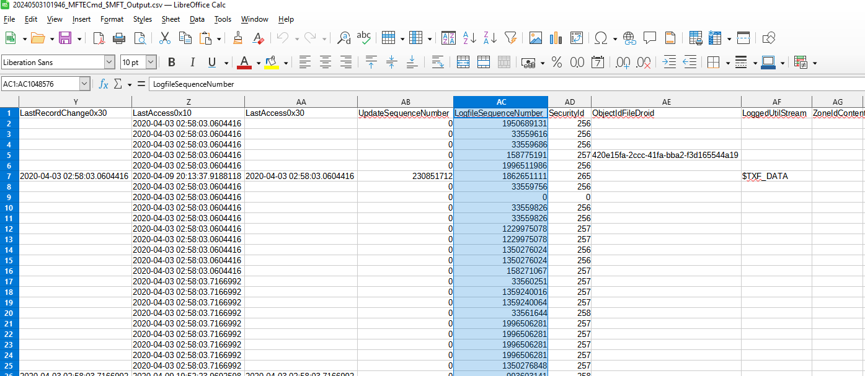Expand the Name Box dropdown arrow
Screen dimensions: 865x376
[x=84, y=84]
